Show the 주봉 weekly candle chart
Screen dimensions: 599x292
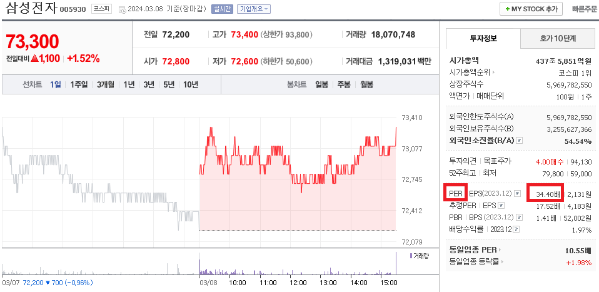point(344,85)
